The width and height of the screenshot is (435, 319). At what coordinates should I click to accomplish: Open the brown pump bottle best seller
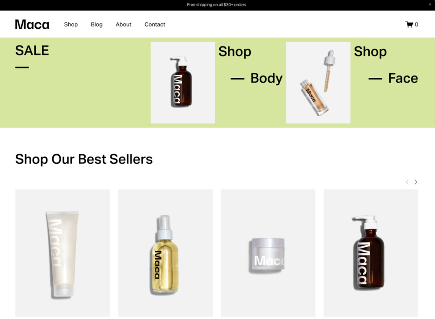[x=371, y=253]
